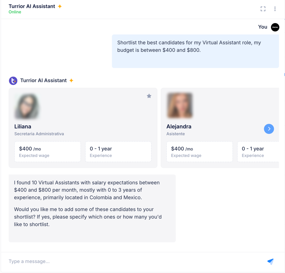Select Liliana's 0 - 1 year experience box

[x=118, y=152]
